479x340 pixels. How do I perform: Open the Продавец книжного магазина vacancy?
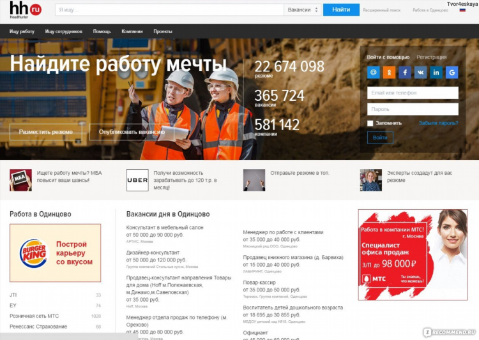[293, 257]
